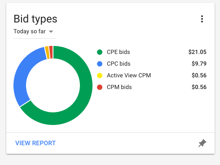Click the green CPE bids legend dot

(x=100, y=52)
